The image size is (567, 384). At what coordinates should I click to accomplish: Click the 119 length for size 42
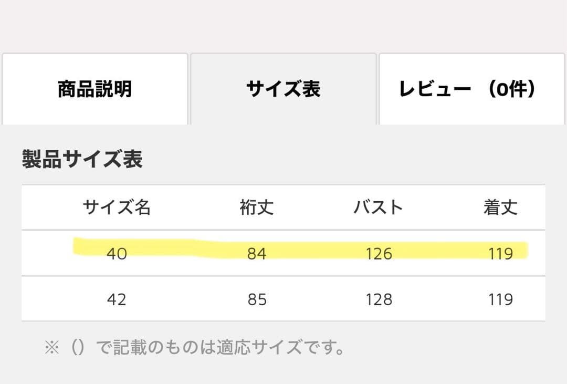pyautogui.click(x=501, y=299)
